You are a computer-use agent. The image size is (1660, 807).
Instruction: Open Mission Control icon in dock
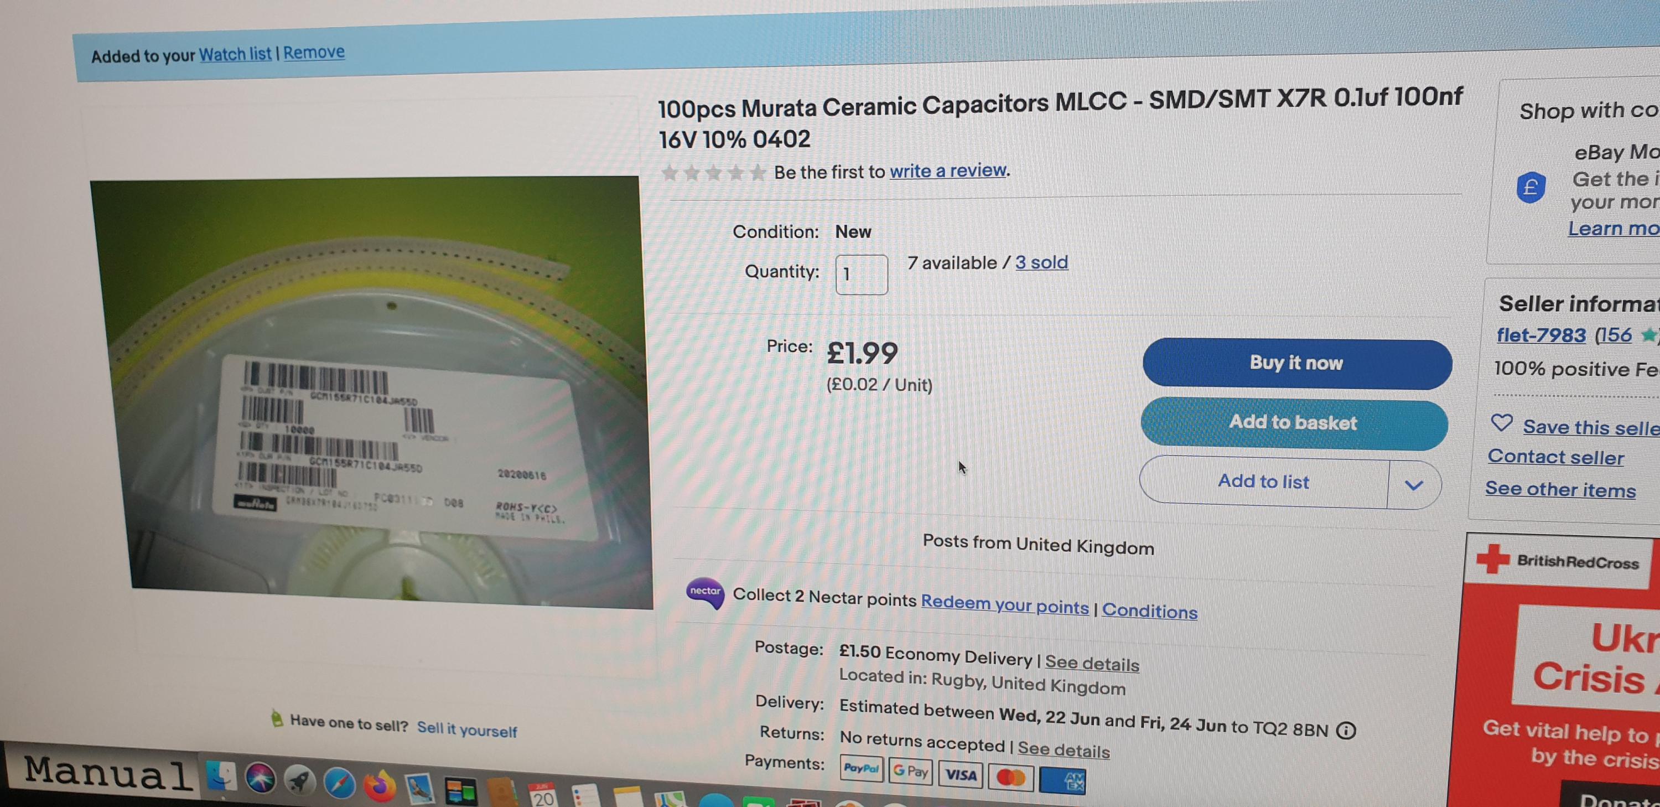461,792
